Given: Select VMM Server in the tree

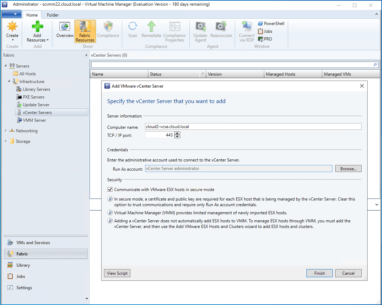Looking at the screenshot, I should tap(34, 120).
